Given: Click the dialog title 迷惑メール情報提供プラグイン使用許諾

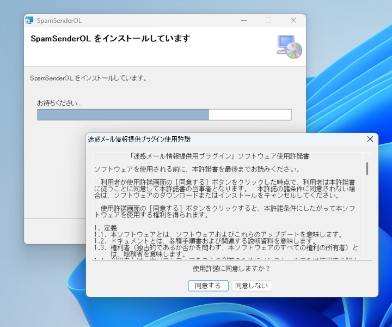Looking at the screenshot, I should (139, 140).
